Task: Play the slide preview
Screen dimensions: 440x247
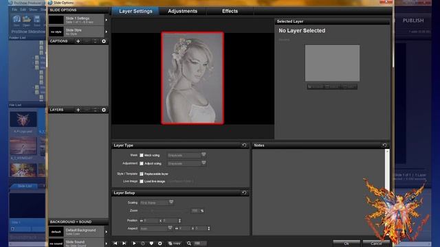Action: click(134, 244)
